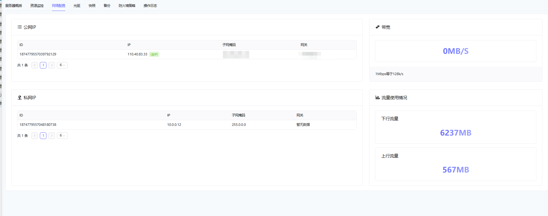Open page size dropdown under 公网IP table
Viewport: 548px width, 216px height.
[x=62, y=65]
